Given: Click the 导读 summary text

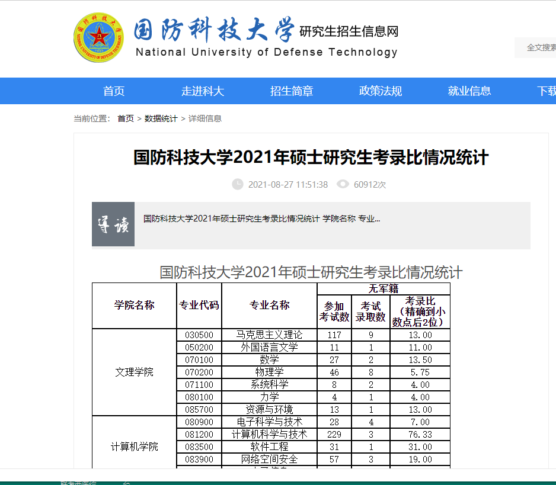Looking at the screenshot, I should 261,219.
